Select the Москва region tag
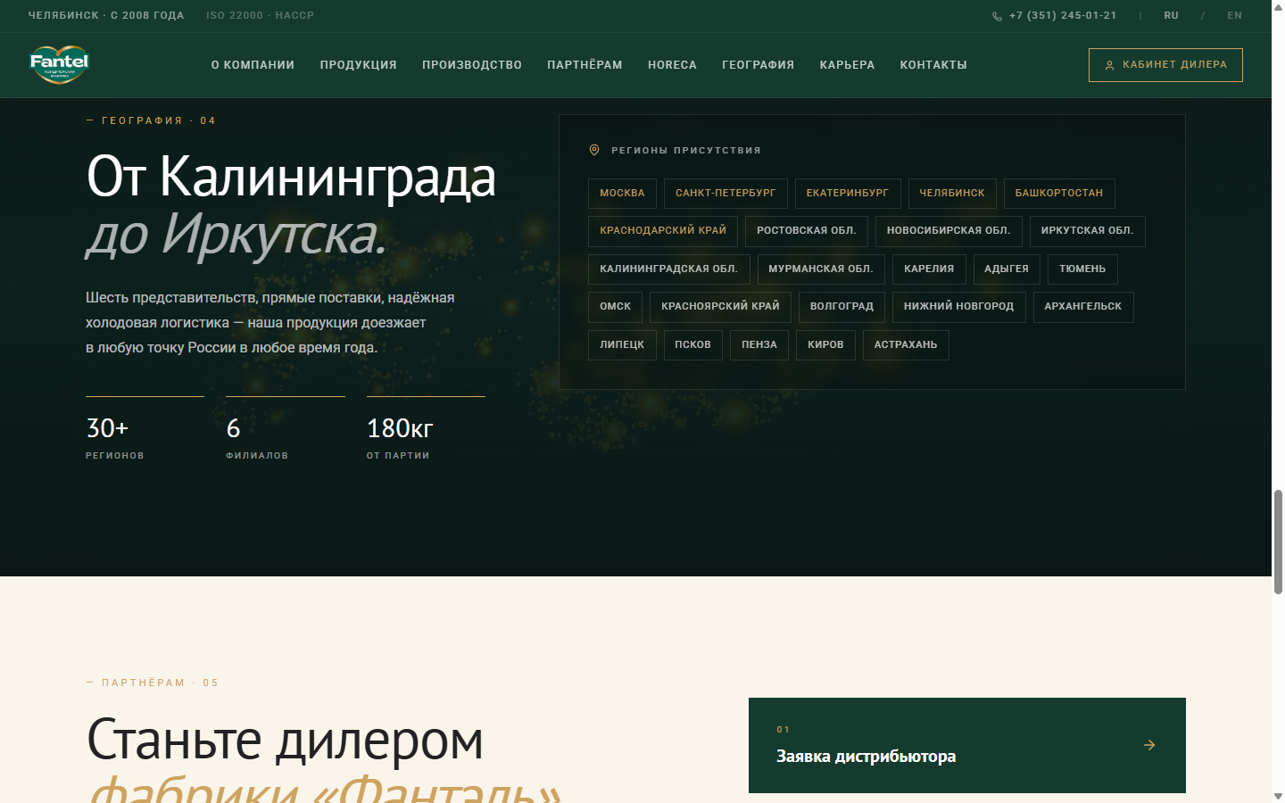Image resolution: width=1285 pixels, height=803 pixels. click(622, 194)
